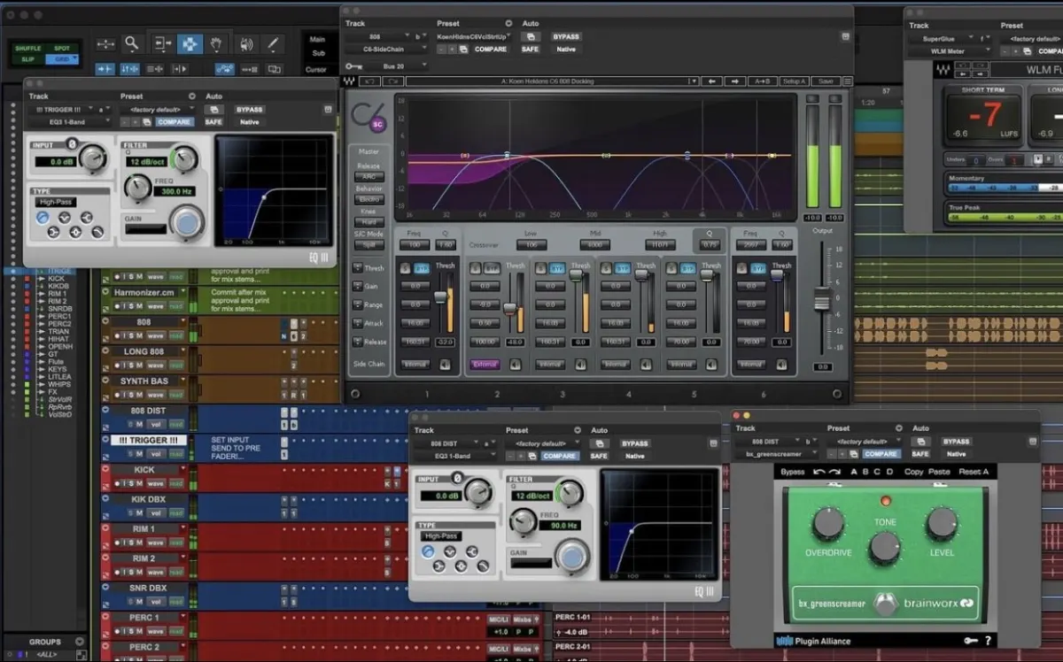Screen dimensions: 1063x662
Task: Select the highlighted Selector tool
Action: [x=190, y=43]
